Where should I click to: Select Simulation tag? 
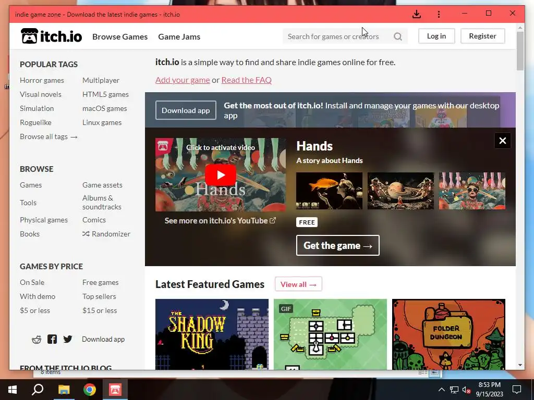[x=37, y=108]
